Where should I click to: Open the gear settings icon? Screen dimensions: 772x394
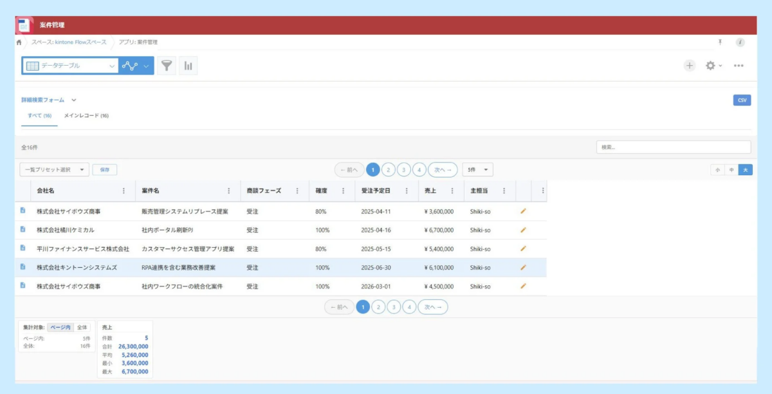click(x=710, y=66)
